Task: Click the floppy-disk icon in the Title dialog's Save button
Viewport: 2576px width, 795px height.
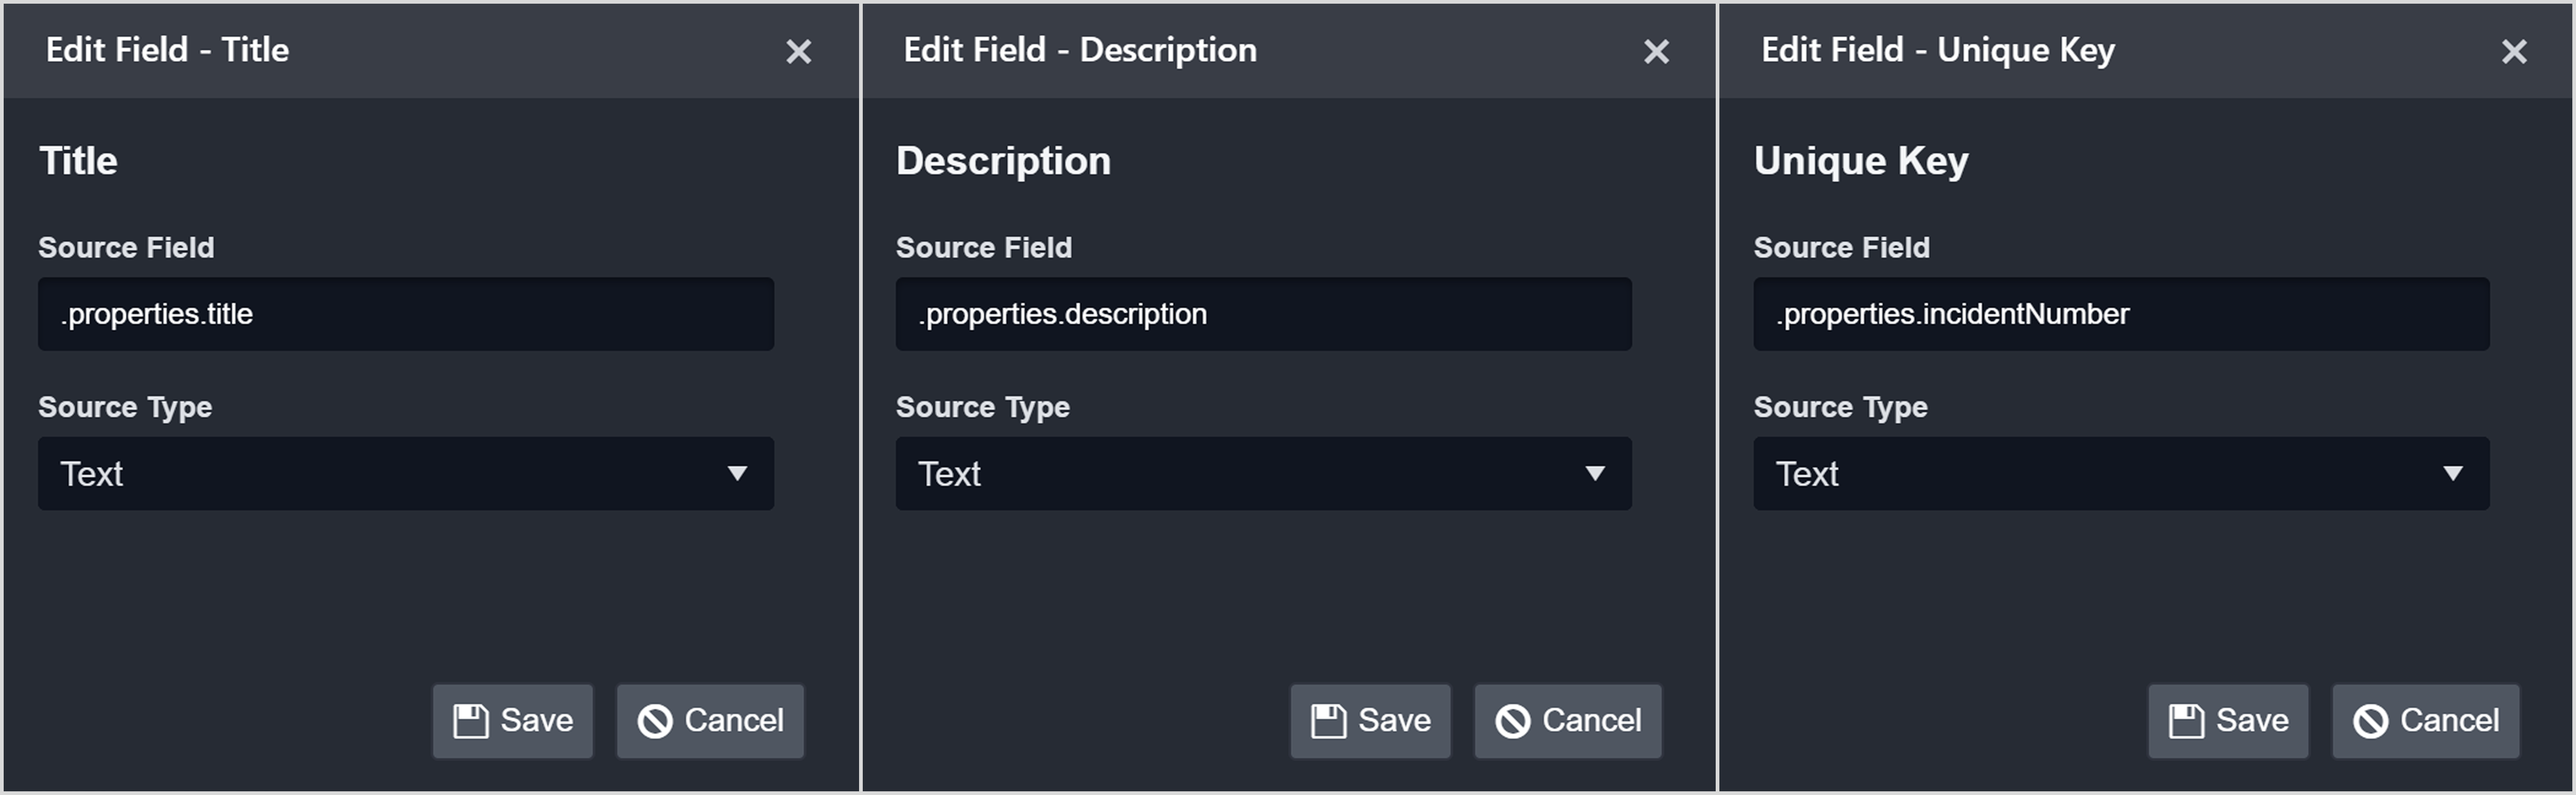Action: (470, 721)
